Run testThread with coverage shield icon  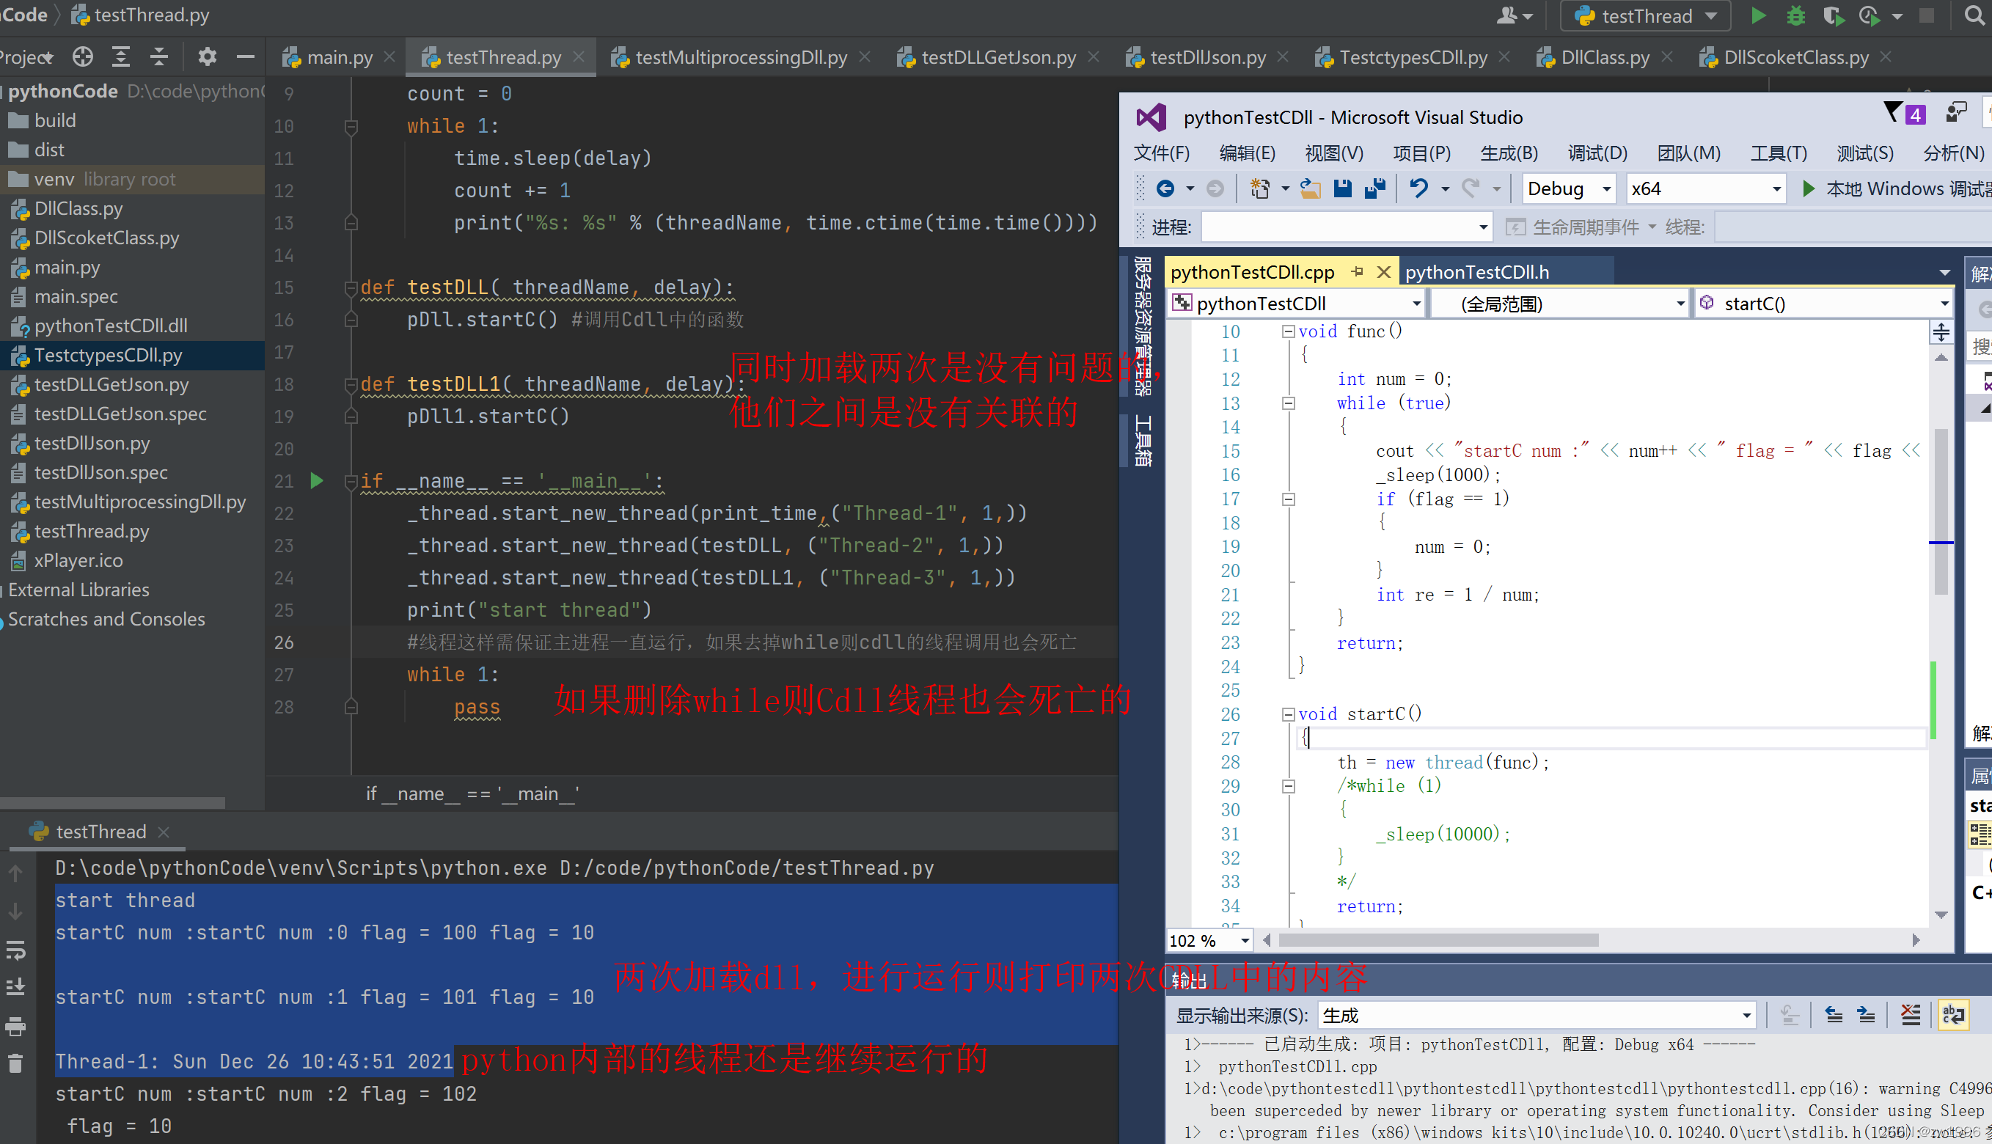(1834, 15)
